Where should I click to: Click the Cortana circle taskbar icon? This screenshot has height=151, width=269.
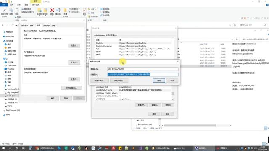point(17,148)
